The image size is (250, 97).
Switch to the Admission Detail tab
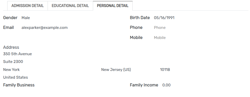[x=27, y=6]
